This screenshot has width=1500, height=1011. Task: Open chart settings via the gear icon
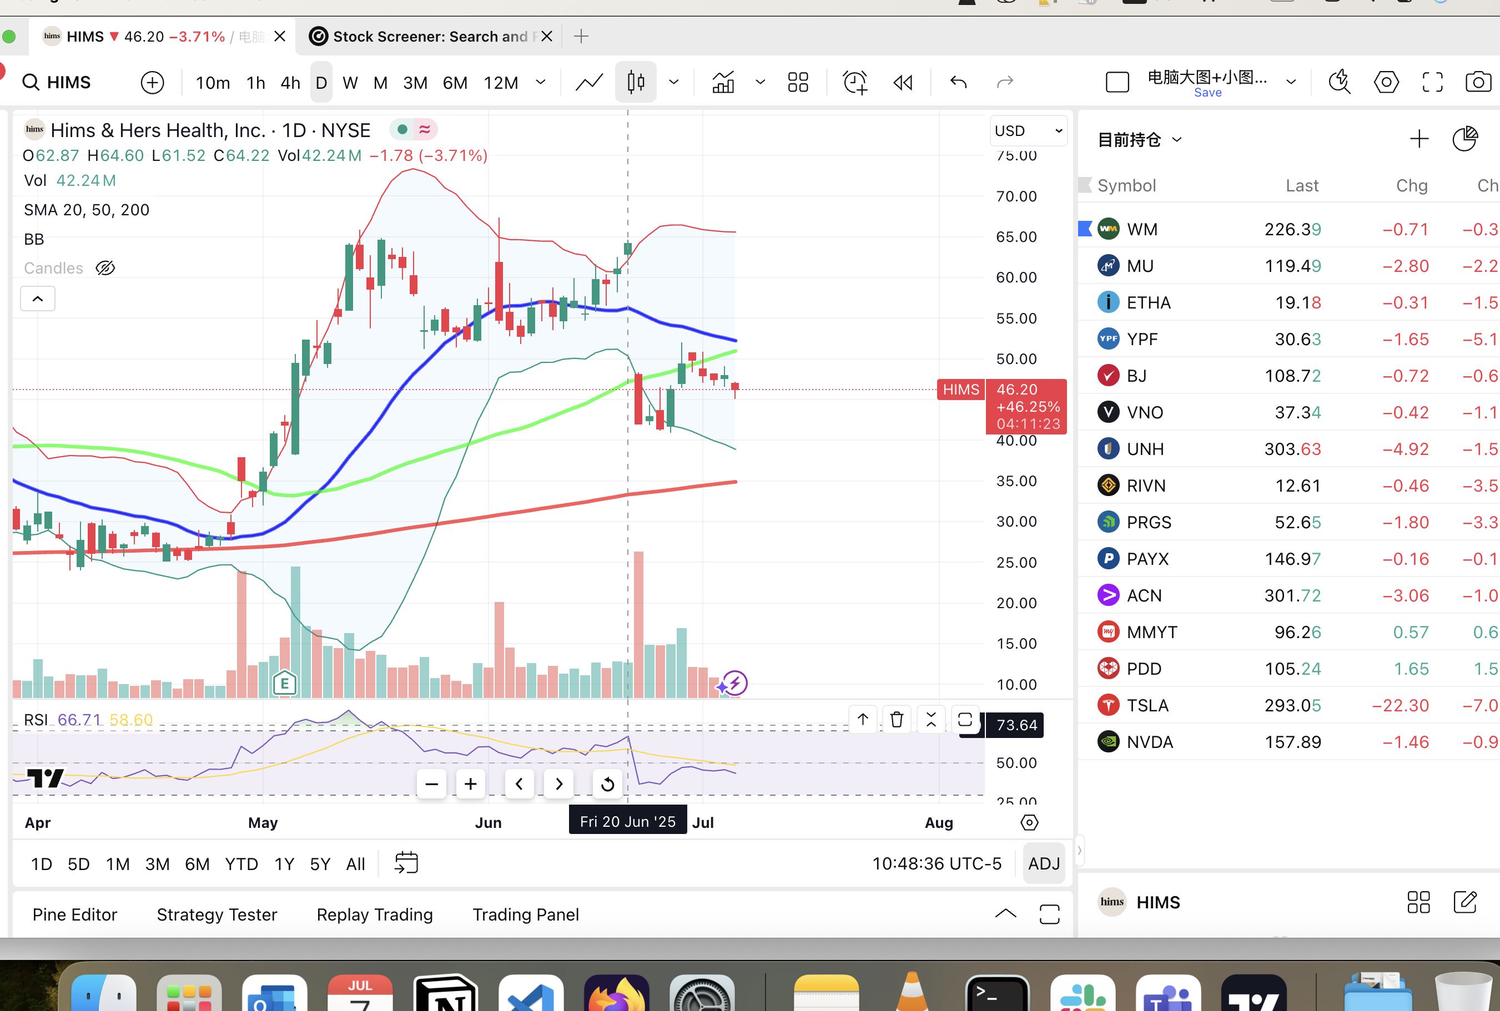pyautogui.click(x=1385, y=82)
